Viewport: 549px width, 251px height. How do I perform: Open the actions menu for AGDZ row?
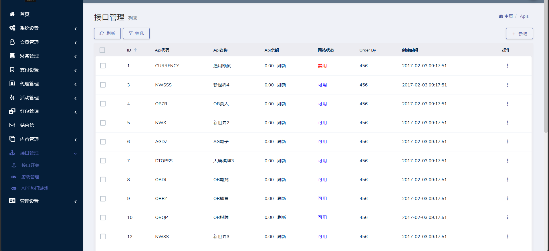tap(508, 141)
